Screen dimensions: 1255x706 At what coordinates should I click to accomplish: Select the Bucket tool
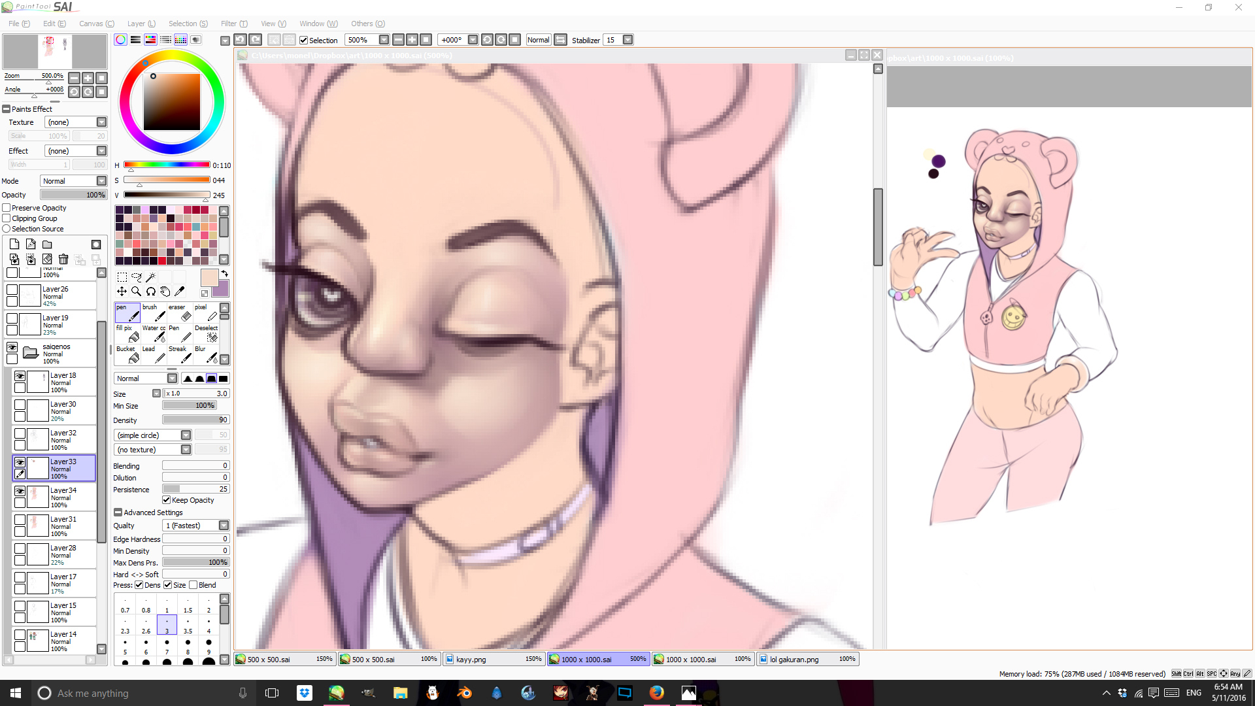pyautogui.click(x=127, y=355)
